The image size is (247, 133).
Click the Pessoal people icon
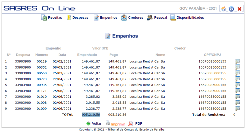pos(150,17)
